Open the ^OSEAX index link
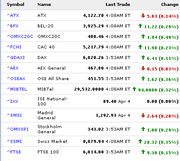The image size is (180, 161). pyautogui.click(x=16, y=78)
